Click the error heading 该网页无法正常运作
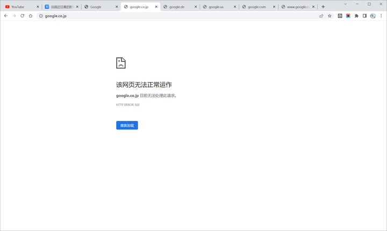Viewport: 387px width, 231px height. (x=144, y=85)
